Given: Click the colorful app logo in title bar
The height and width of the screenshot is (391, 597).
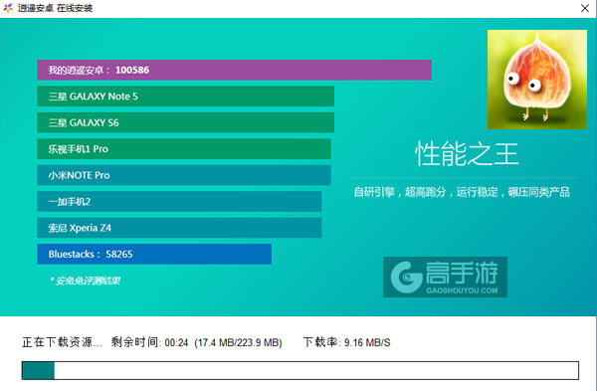Looking at the screenshot, I should (8, 8).
